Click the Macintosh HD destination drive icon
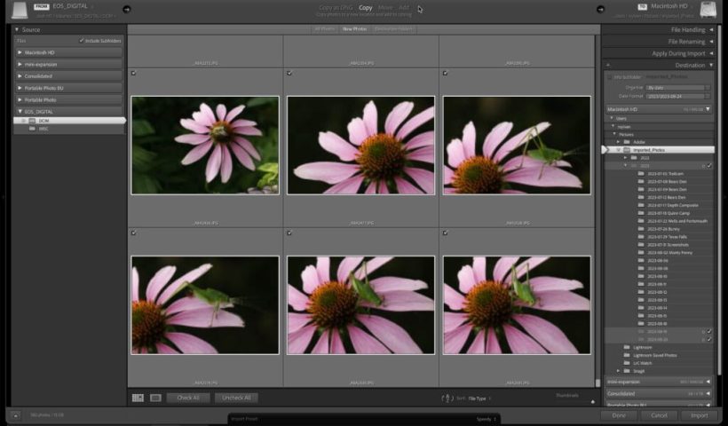Screen dimensions: 728x426 [x=708, y=9]
